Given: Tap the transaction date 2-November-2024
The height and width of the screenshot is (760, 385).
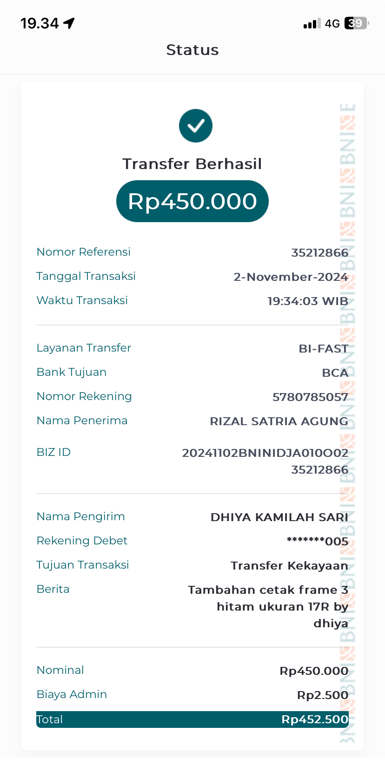Looking at the screenshot, I should 291,277.
